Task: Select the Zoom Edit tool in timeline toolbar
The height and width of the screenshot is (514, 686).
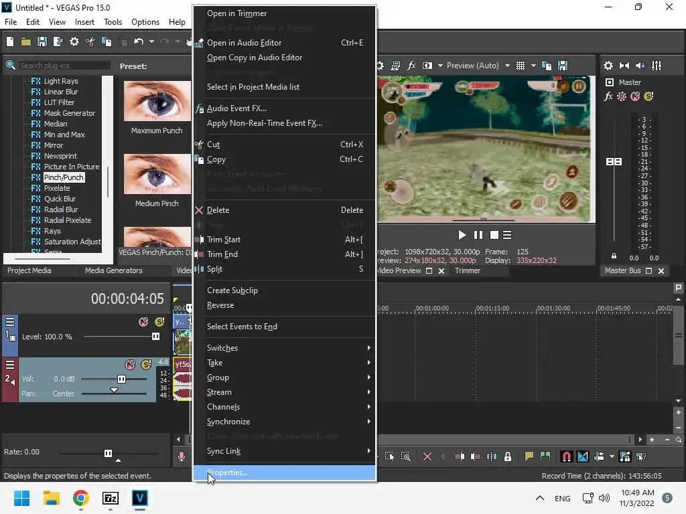Action: tap(405, 456)
